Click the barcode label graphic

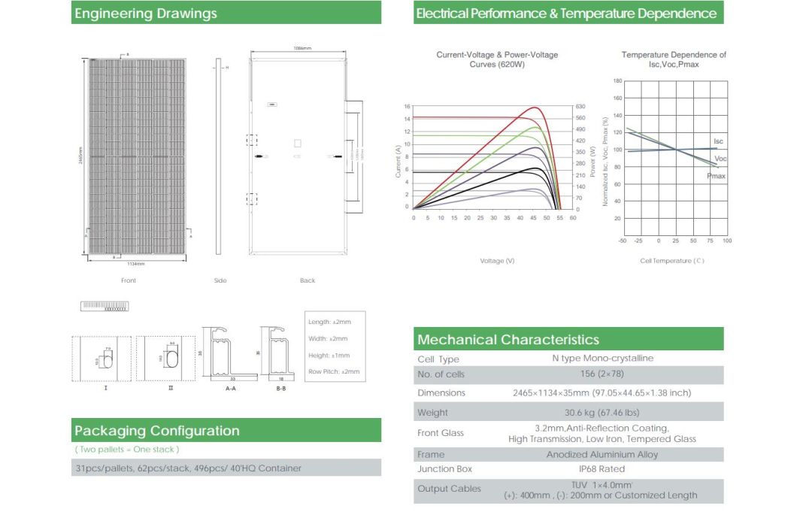coord(105,307)
